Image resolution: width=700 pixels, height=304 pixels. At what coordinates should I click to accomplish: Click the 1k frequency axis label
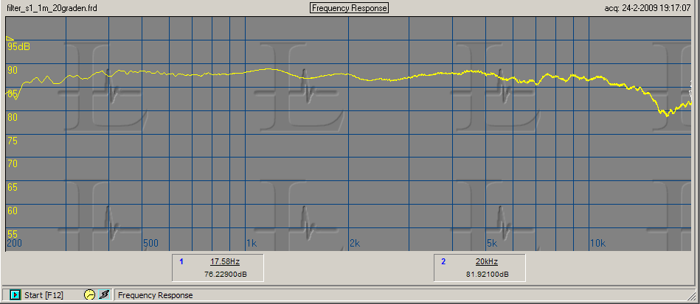coord(252,243)
